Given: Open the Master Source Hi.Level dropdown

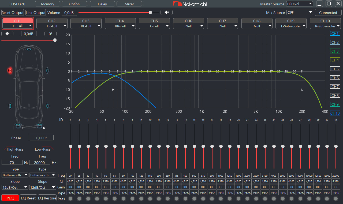Looking at the screenshot, I should pos(299,4).
